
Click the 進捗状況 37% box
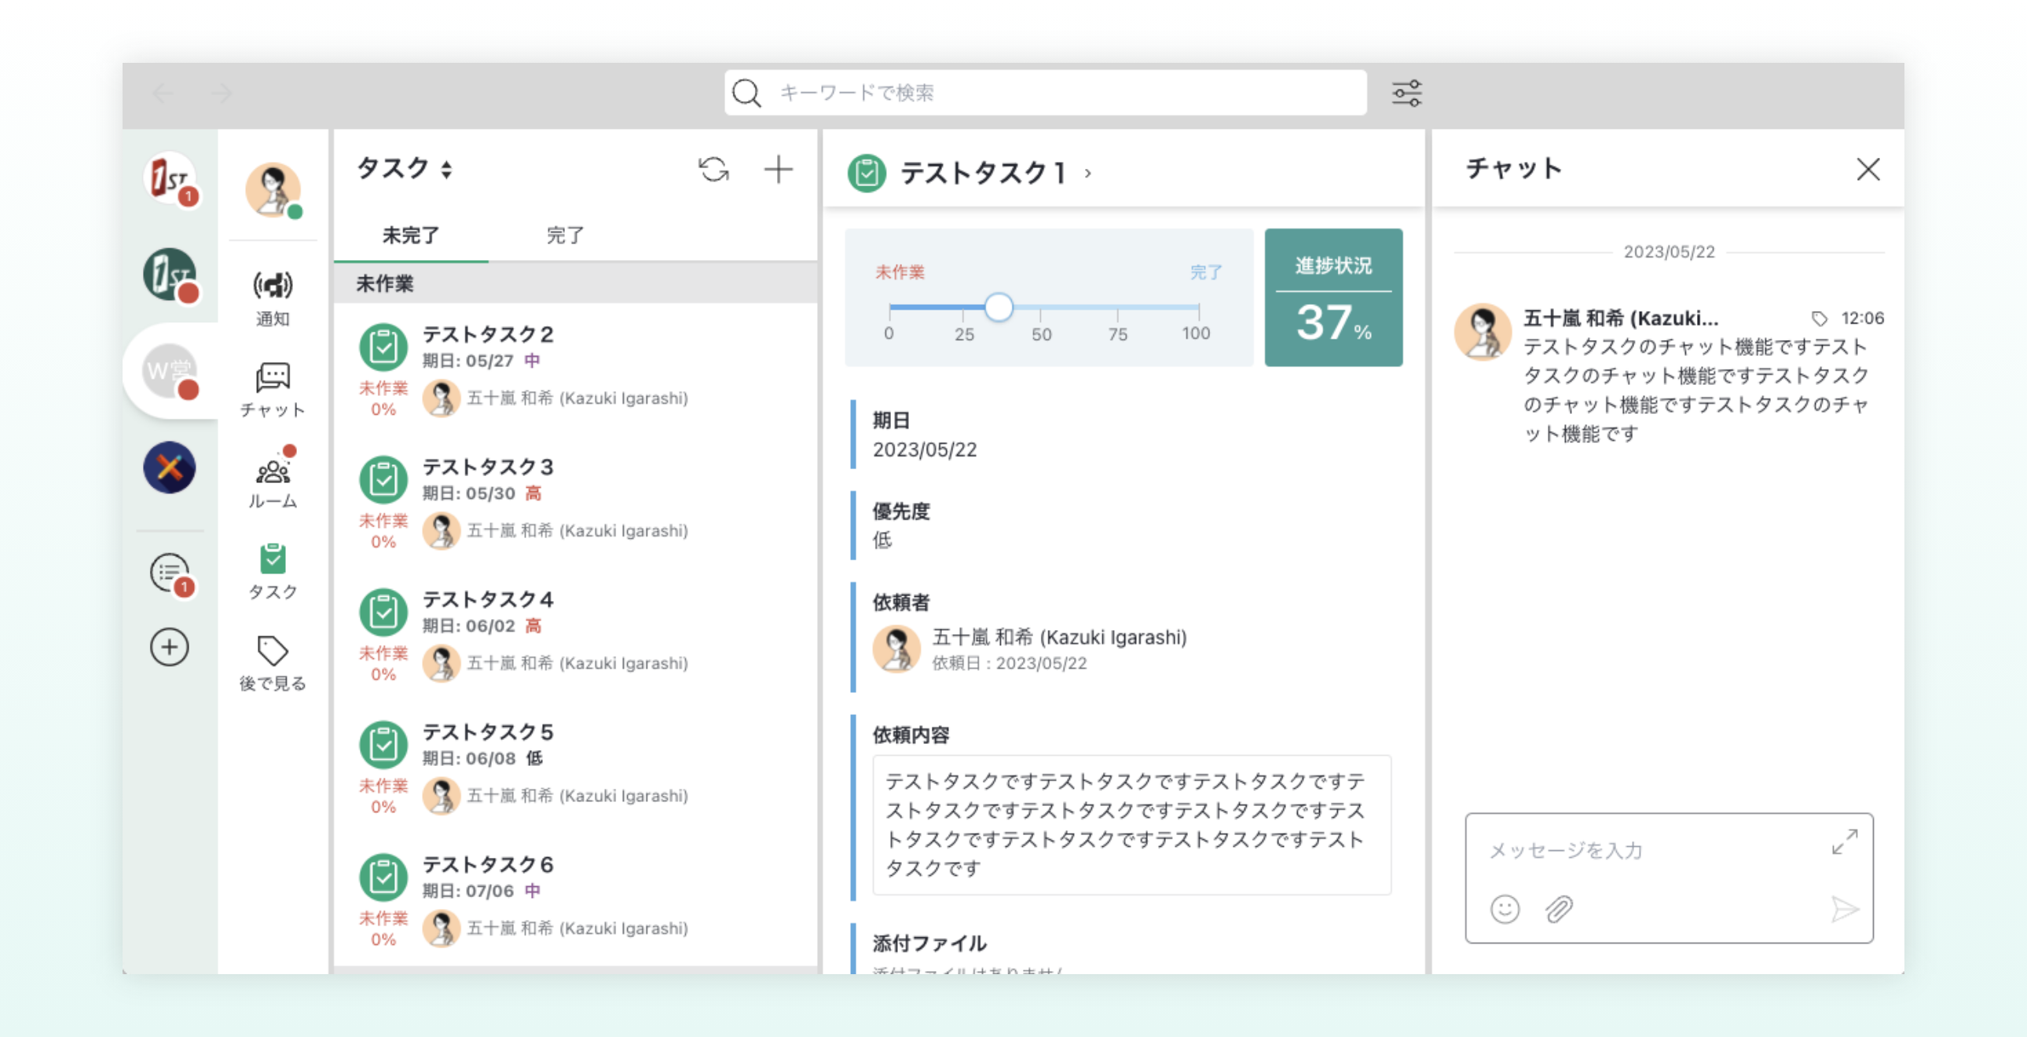pos(1333,298)
